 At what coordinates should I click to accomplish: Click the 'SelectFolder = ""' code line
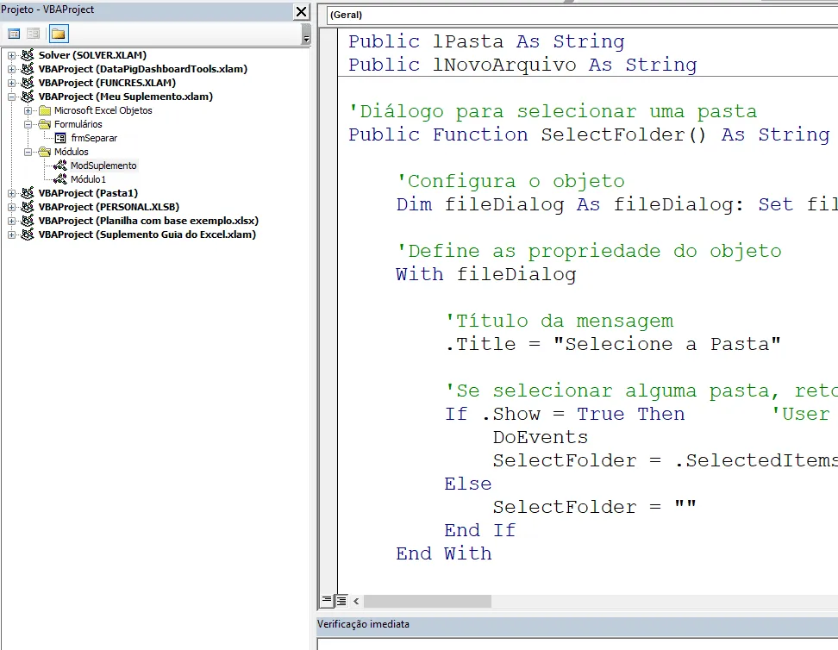coord(594,507)
